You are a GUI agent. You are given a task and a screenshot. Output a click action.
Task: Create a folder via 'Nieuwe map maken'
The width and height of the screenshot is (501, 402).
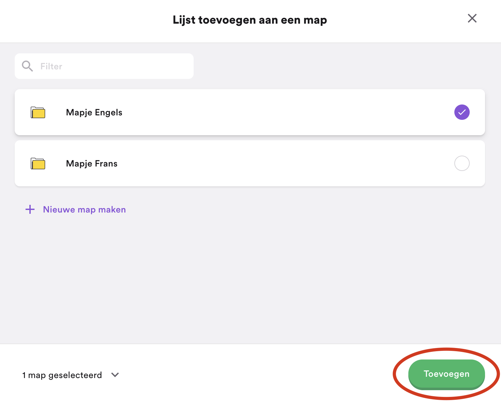click(x=84, y=210)
